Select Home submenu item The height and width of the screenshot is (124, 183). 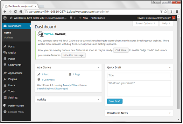click(7, 33)
